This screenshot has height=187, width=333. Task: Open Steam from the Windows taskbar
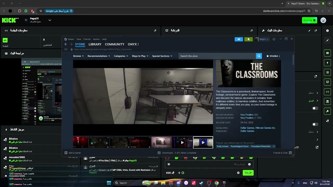pos(201,183)
